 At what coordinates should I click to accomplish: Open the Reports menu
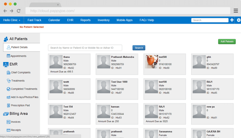coord(85,20)
